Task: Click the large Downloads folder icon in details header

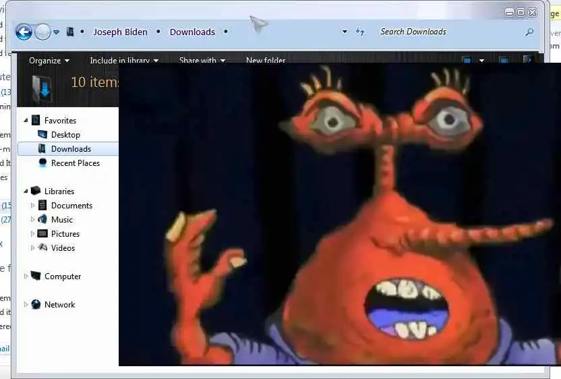Action: 42,89
